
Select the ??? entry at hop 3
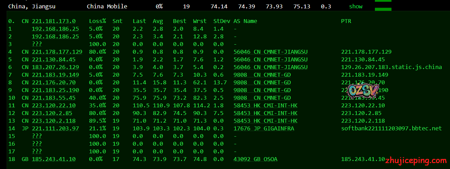37,44
